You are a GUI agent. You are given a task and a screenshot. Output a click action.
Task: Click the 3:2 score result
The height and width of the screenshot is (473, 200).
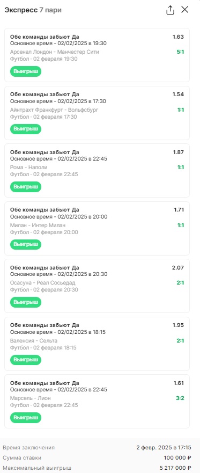pyautogui.click(x=180, y=398)
